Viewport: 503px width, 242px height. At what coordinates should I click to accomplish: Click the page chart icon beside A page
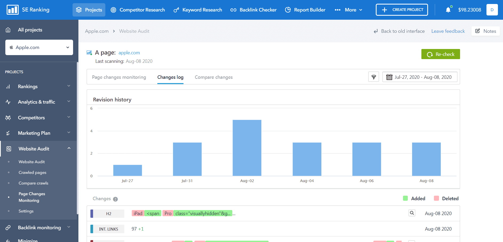(x=89, y=53)
